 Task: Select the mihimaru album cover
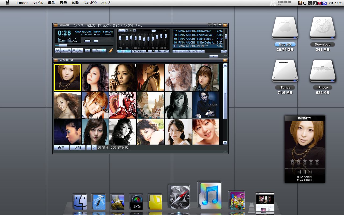coord(123,105)
